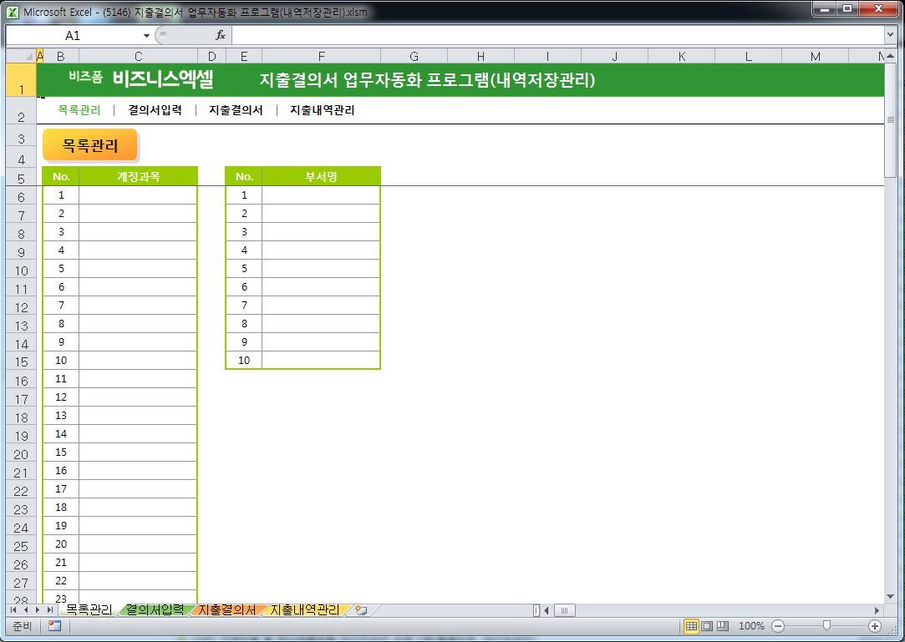Switch to the 지출결의서 sheet tab
The height and width of the screenshot is (642, 905).
[x=227, y=609]
